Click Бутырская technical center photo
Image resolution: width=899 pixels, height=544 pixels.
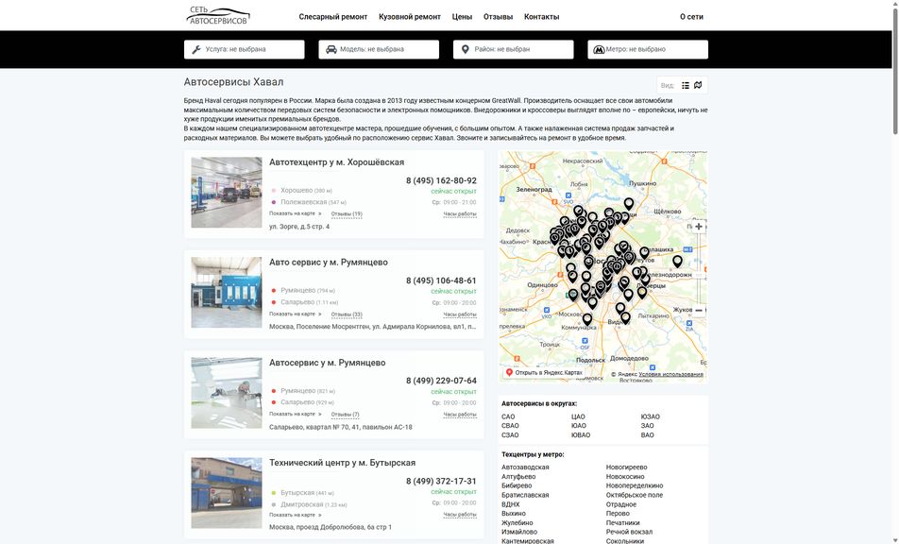tap(227, 493)
